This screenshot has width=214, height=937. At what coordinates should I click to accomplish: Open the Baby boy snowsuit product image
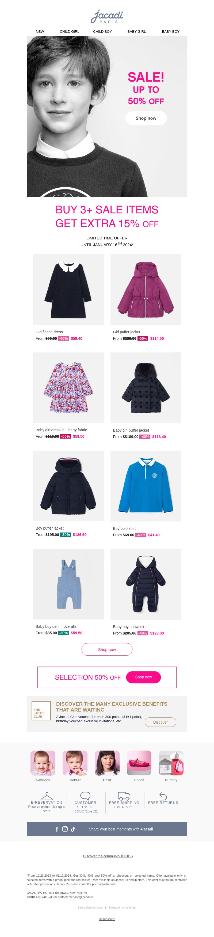coord(146,584)
